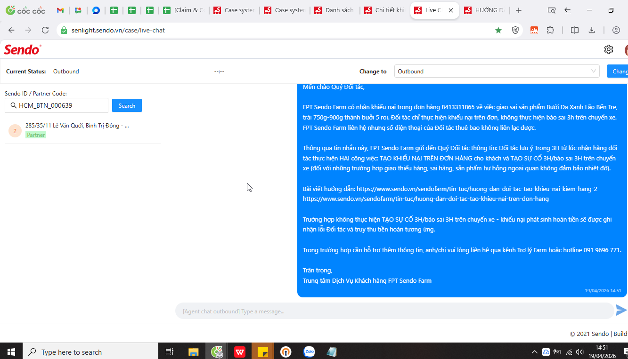Image resolution: width=628 pixels, height=359 pixels.
Task: Open the volume icon in system tray
Action: (579, 352)
